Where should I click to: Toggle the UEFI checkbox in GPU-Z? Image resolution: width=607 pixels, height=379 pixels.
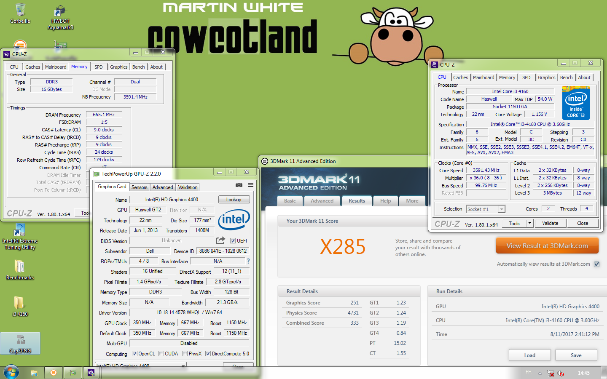(x=233, y=241)
